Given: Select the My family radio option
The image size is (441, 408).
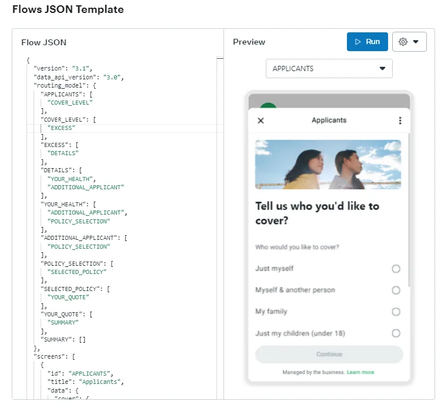Looking at the screenshot, I should click(396, 312).
